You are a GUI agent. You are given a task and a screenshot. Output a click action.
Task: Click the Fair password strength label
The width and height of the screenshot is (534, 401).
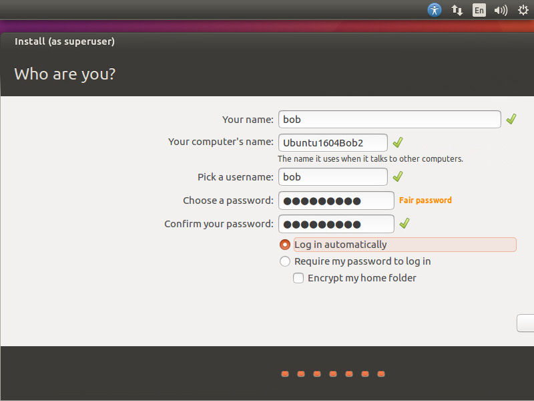point(425,200)
